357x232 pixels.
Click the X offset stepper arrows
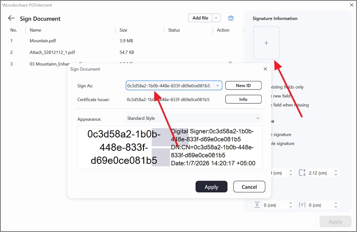coord(291,205)
